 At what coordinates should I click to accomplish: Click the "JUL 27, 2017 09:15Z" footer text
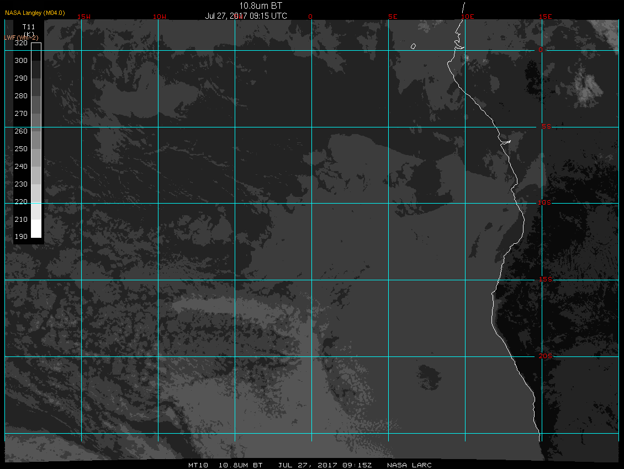tap(325, 465)
